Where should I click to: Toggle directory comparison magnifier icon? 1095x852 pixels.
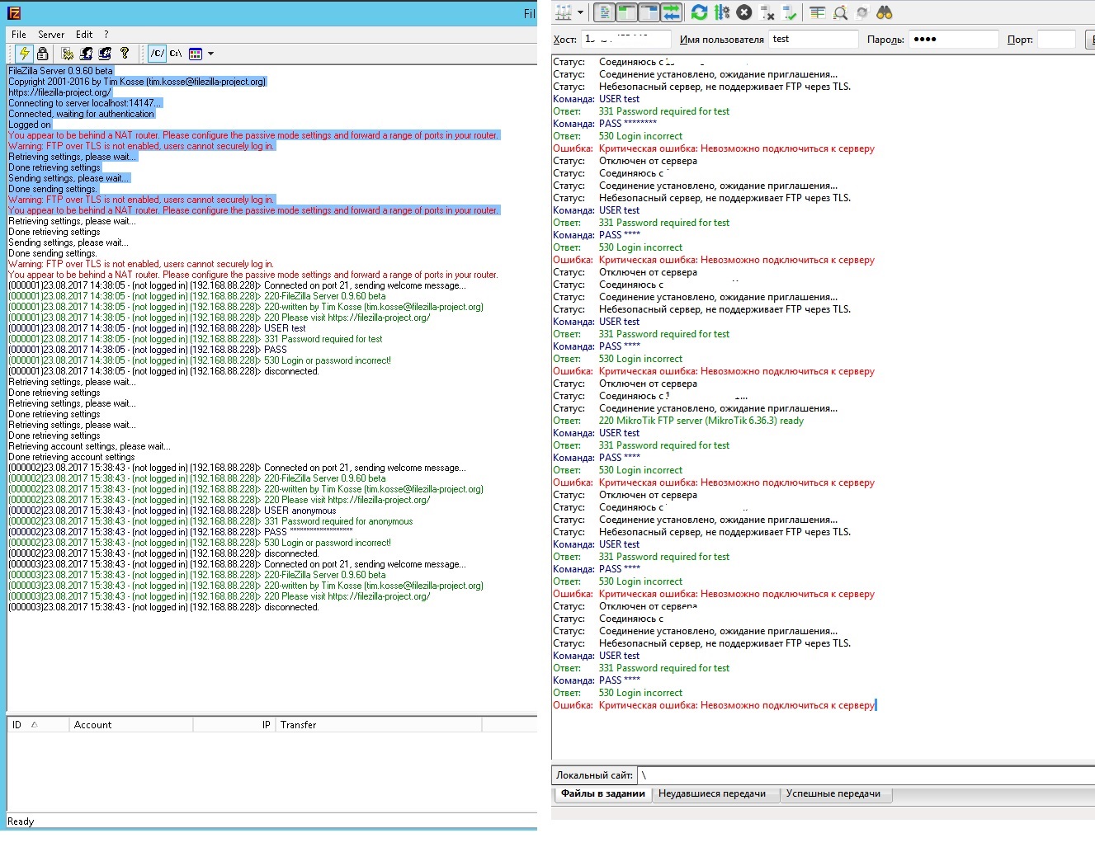pyautogui.click(x=840, y=12)
